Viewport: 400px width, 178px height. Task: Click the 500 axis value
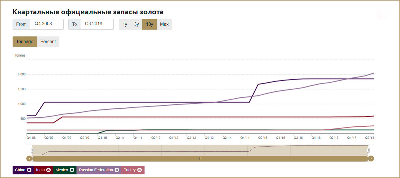coord(23,119)
